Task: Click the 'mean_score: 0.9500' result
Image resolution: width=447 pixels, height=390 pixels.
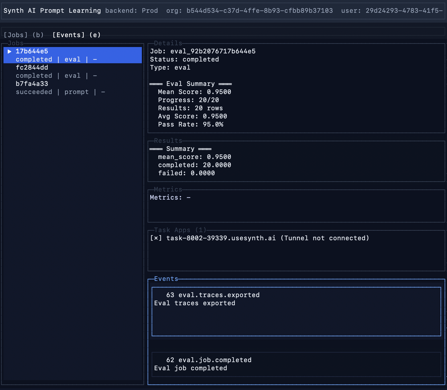Action: 195,157
